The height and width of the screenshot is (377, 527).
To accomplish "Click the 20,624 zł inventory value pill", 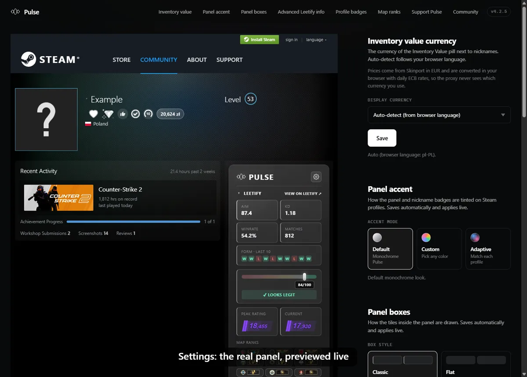I will [170, 114].
